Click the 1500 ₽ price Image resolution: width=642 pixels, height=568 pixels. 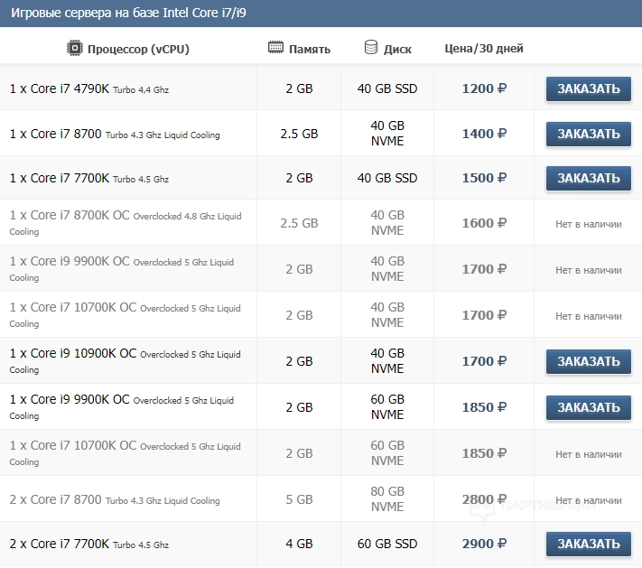(x=484, y=178)
